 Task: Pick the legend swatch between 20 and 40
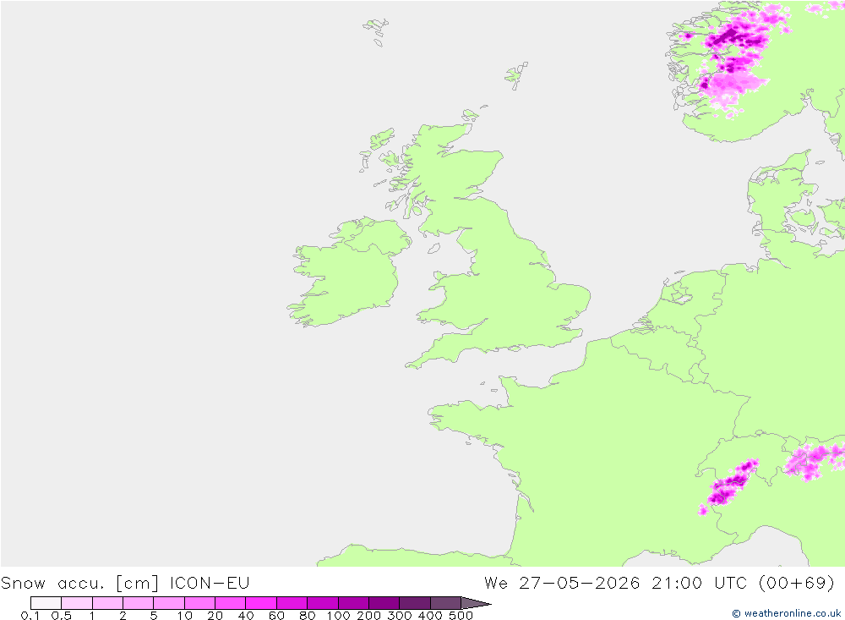231,603
